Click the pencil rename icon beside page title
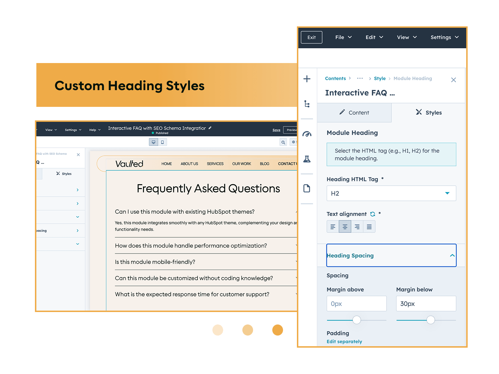The image size is (499, 374). point(210,128)
